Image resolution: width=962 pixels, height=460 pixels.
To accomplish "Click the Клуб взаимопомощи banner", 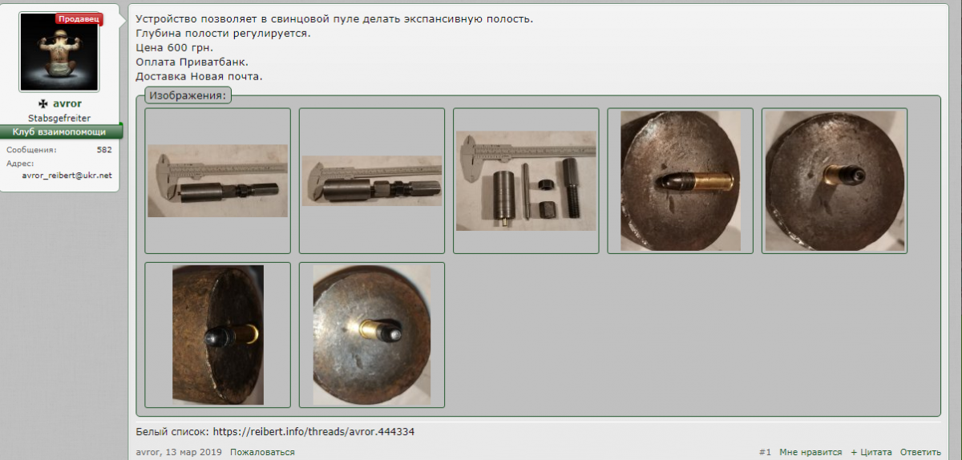I will pos(61,131).
